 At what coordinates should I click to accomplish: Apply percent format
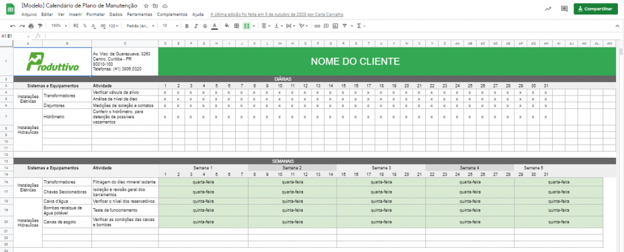pyautogui.click(x=85, y=26)
